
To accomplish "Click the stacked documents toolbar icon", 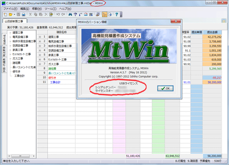I will click(98, 14).
